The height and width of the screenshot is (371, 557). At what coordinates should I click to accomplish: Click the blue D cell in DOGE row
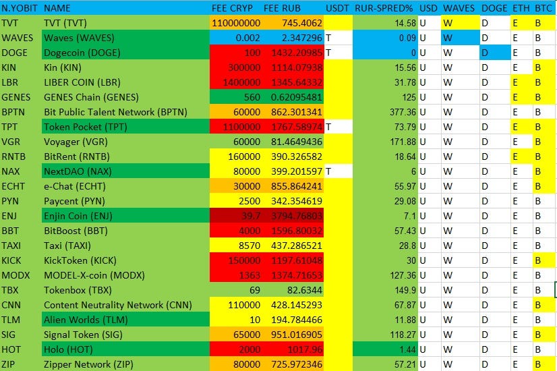click(495, 53)
